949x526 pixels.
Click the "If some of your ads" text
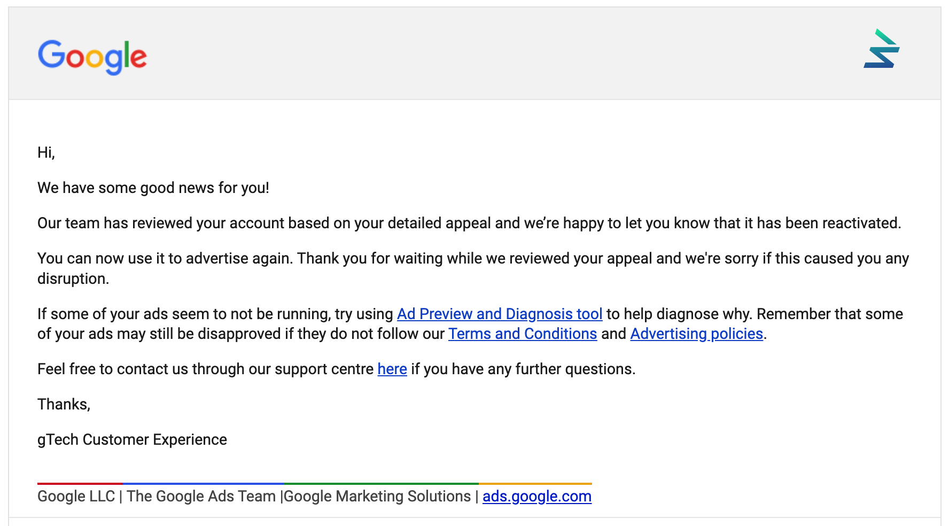[x=215, y=314]
